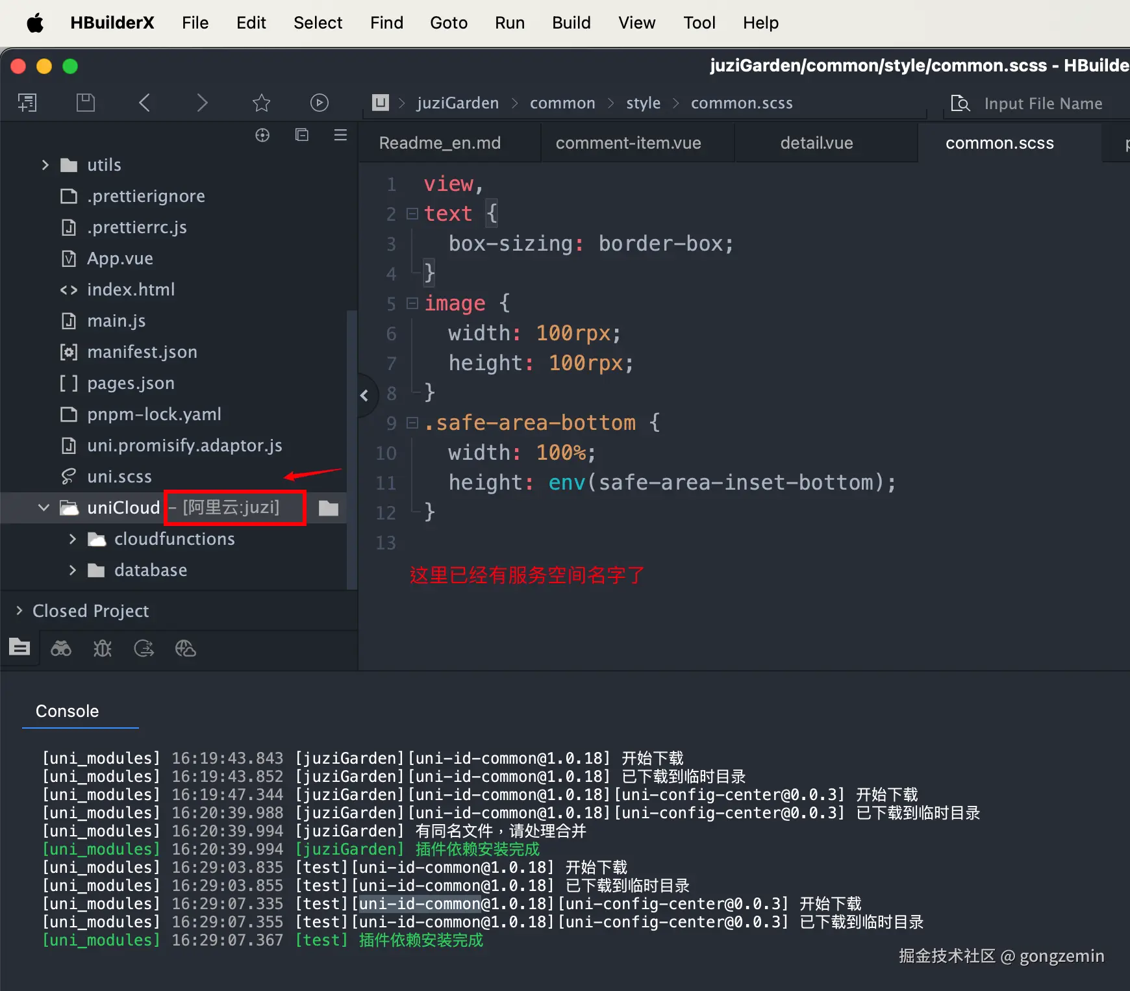Viewport: 1130px width, 991px height.
Task: Click the new file toolbar icon
Action: tap(27, 103)
